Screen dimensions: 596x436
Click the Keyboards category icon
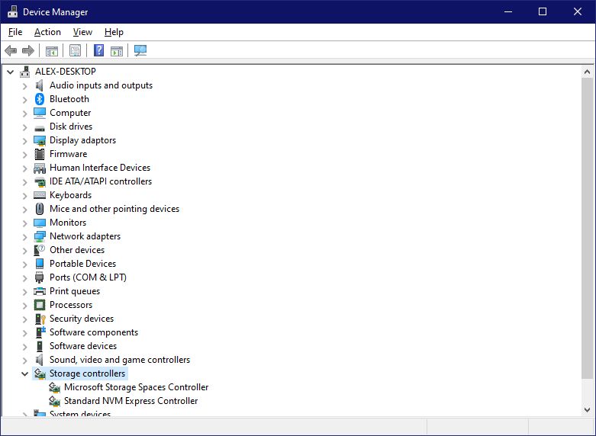40,195
